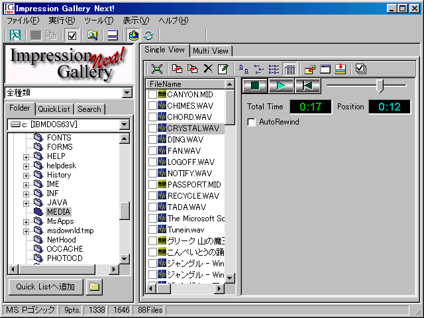Click the Quick Listへ追加 button
This screenshot has height=318, width=424.
(46, 287)
